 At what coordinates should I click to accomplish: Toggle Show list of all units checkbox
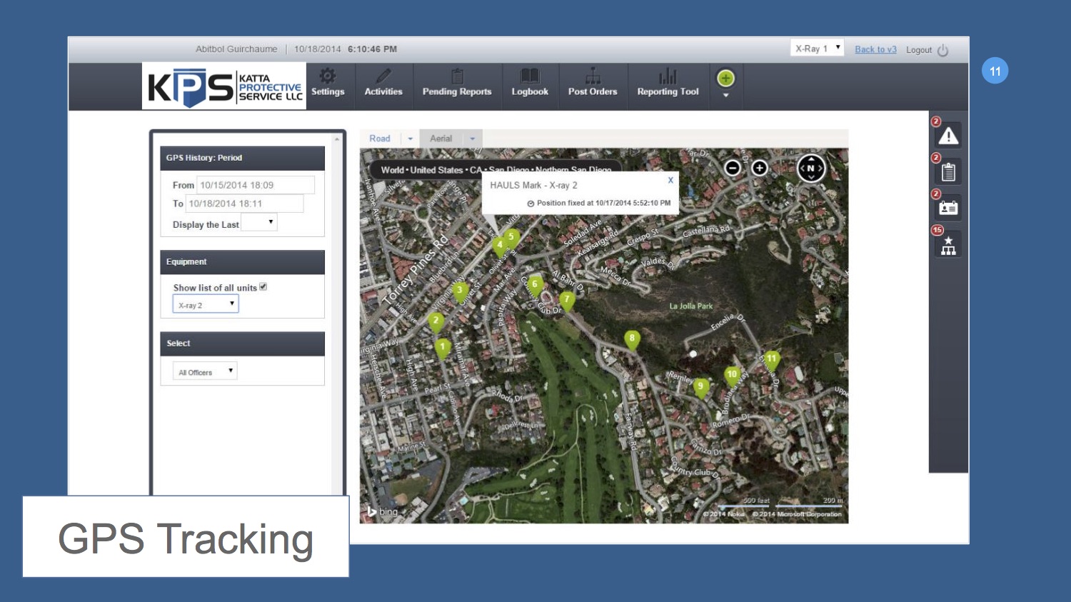pyautogui.click(x=263, y=286)
